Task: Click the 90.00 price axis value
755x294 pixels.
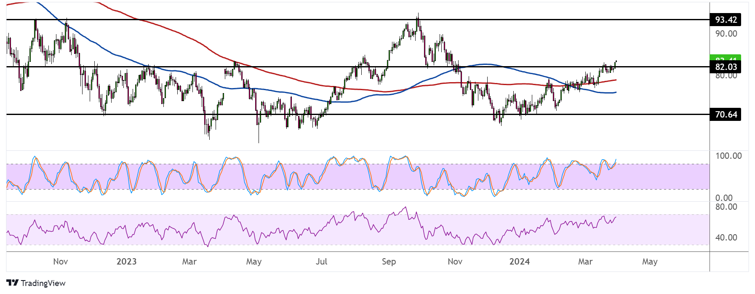Action: (x=726, y=34)
